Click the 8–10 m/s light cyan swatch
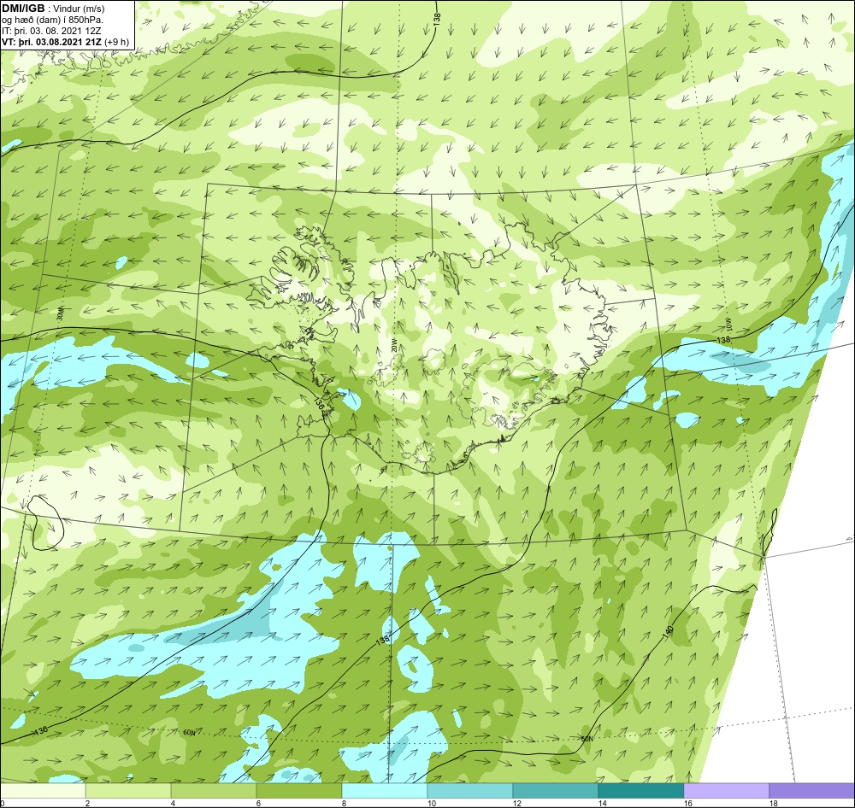This screenshot has height=808, width=855. pyautogui.click(x=385, y=790)
